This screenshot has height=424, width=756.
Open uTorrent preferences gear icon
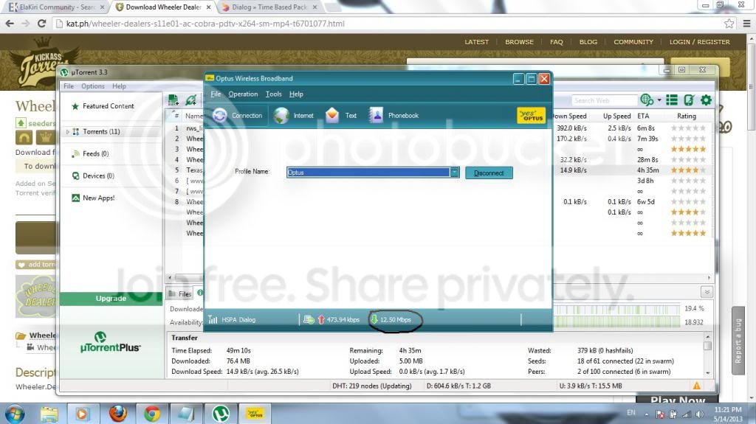click(x=707, y=100)
